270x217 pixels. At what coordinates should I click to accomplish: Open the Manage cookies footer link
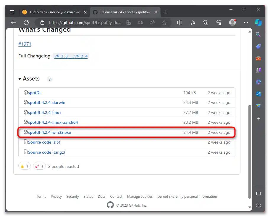point(140,197)
